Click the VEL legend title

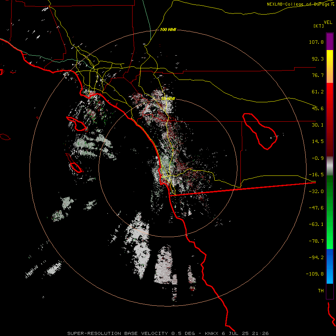point(328,22)
